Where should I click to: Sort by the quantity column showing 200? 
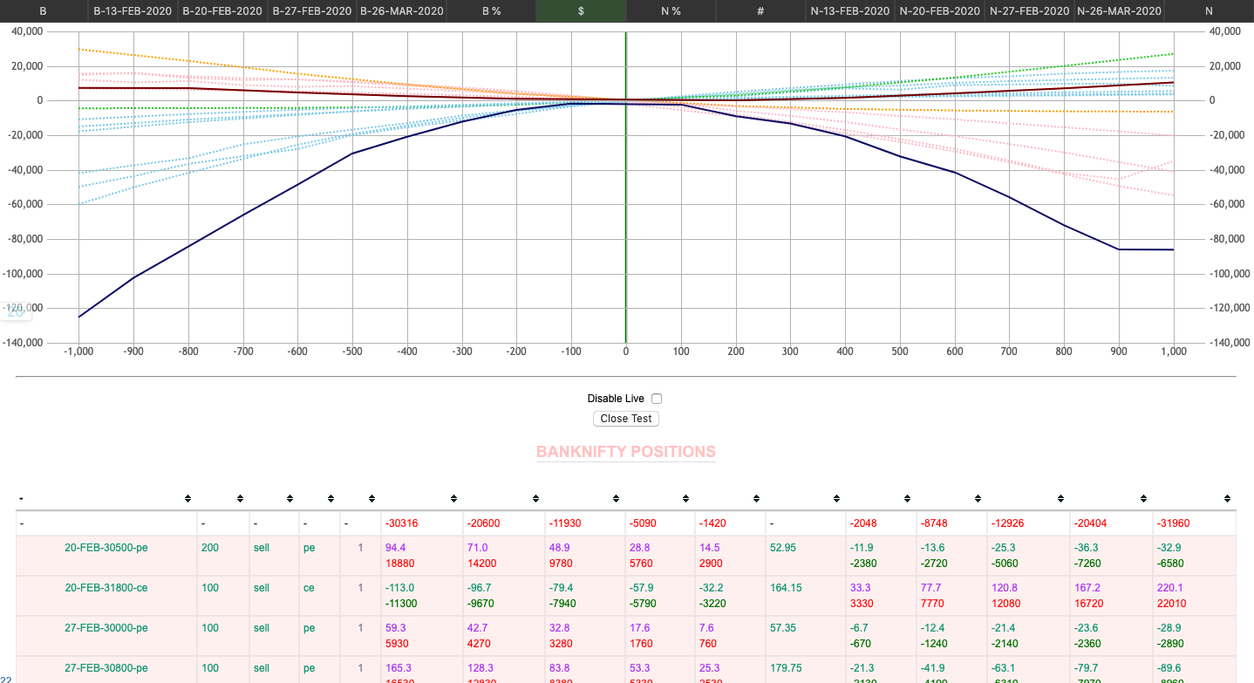(240, 499)
